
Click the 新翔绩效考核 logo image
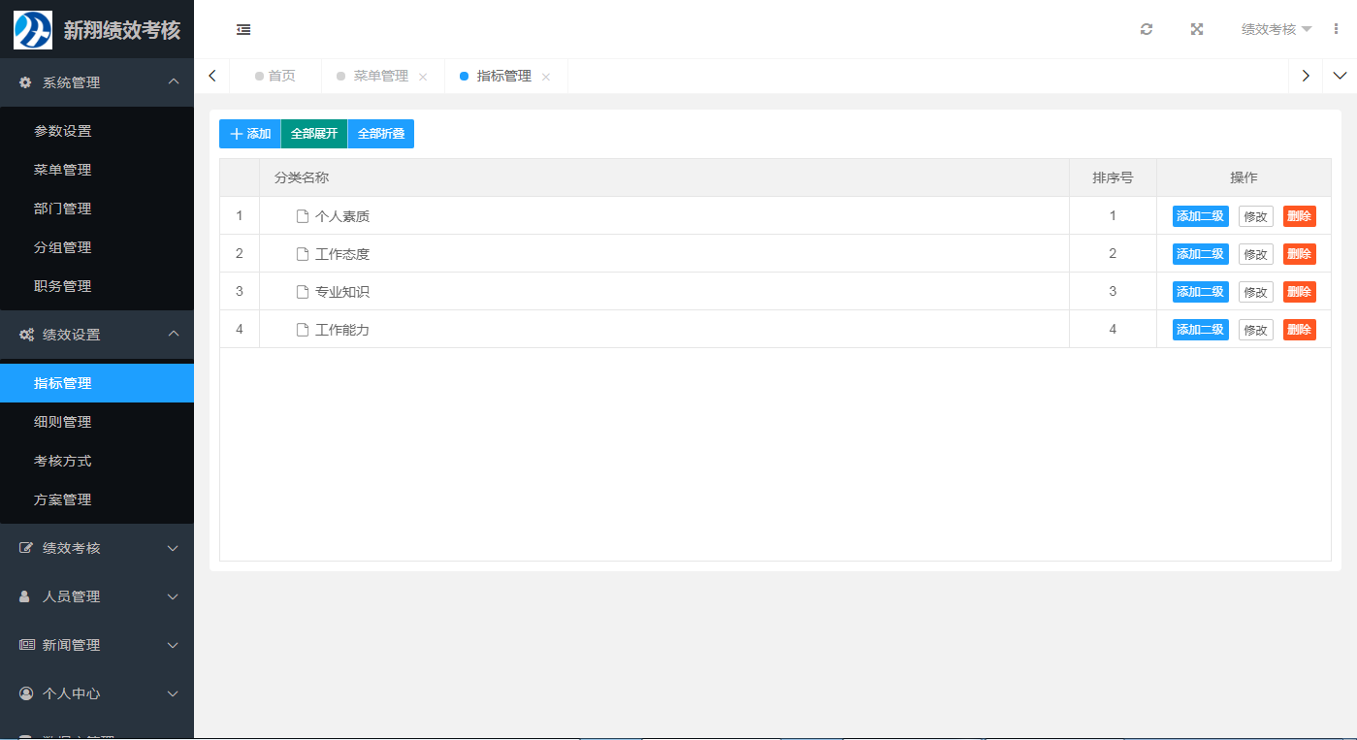33,30
